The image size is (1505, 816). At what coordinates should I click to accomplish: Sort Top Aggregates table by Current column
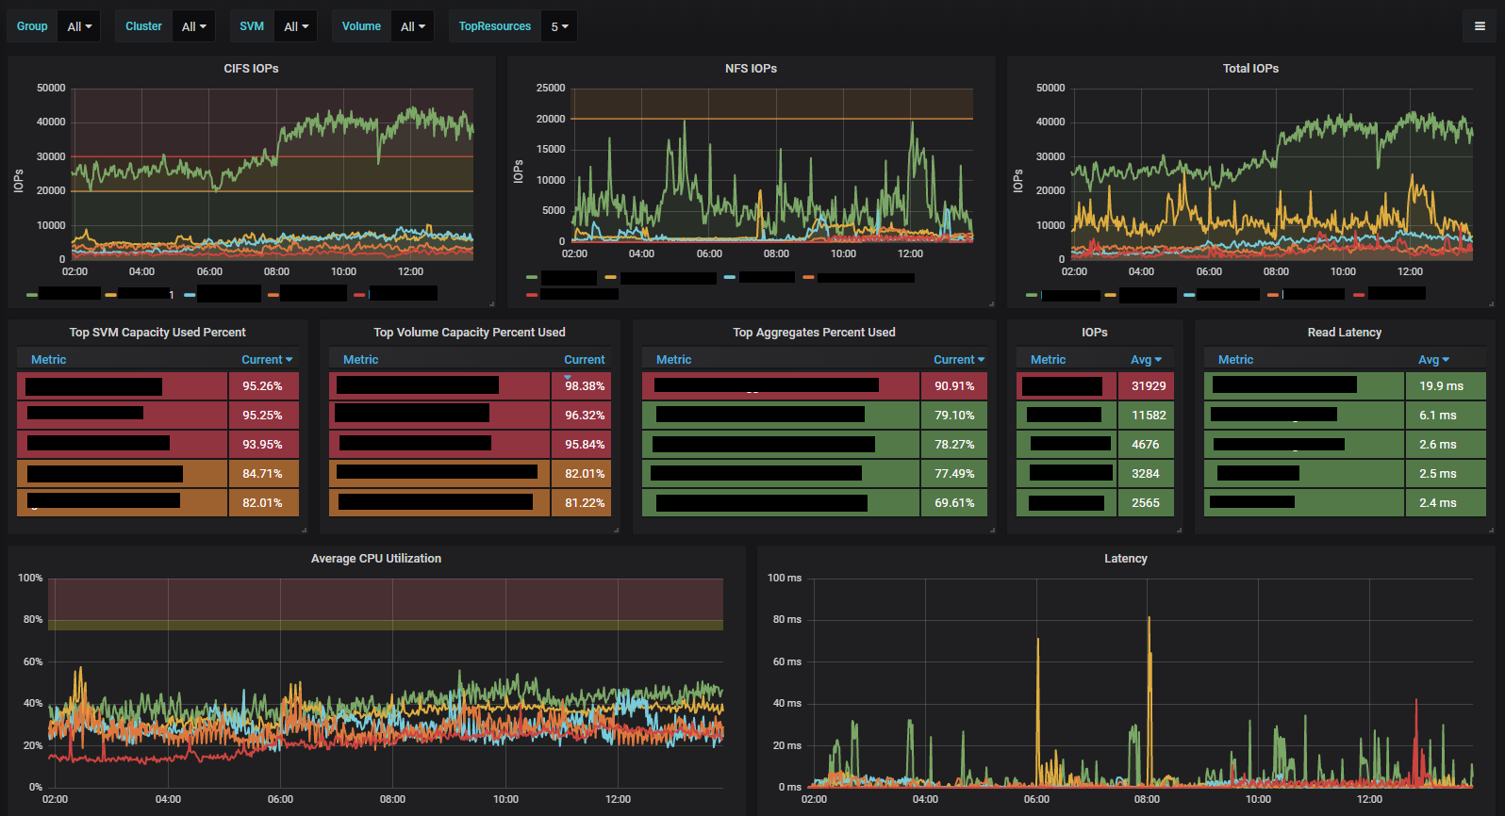[959, 360]
